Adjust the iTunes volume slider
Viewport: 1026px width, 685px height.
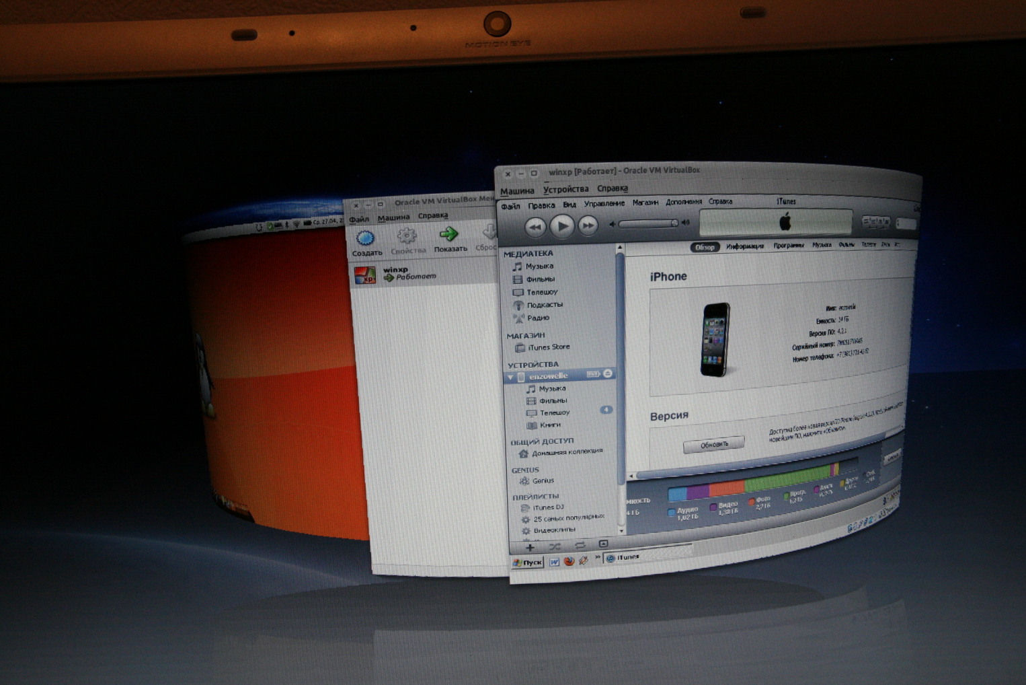click(x=647, y=223)
